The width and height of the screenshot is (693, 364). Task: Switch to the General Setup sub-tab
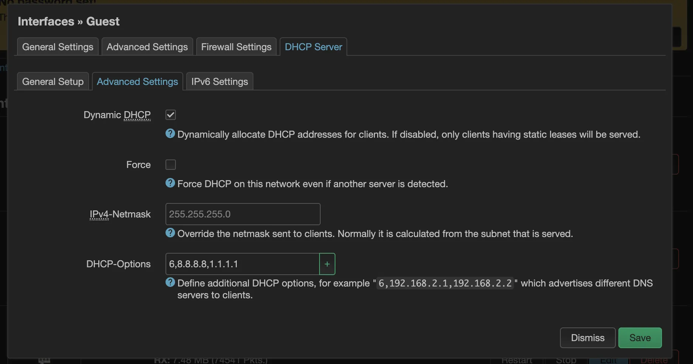[x=52, y=81]
